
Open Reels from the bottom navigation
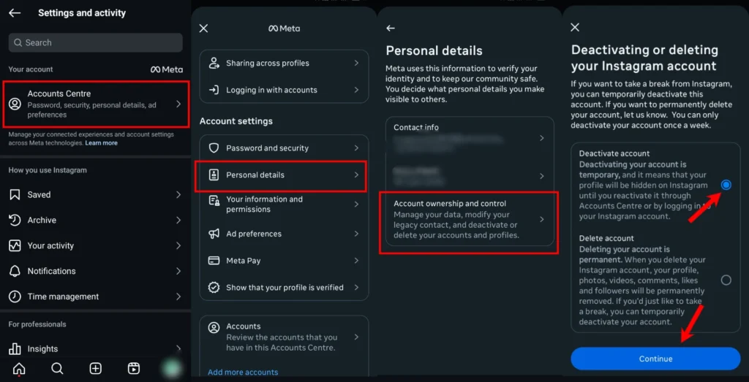(x=134, y=368)
